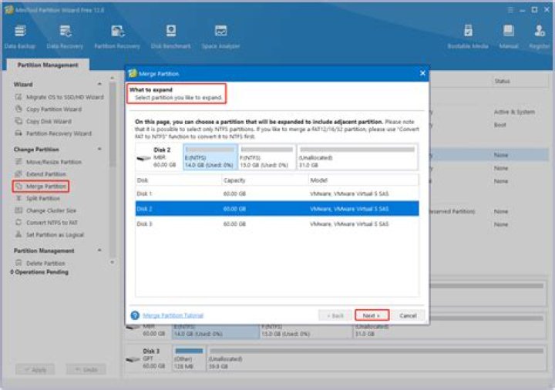
Task: Choose Convert NTFS to FAT
Action: (52, 223)
